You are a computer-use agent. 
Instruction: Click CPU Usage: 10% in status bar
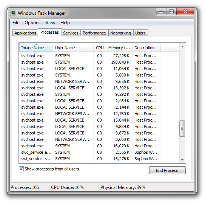click(67, 187)
